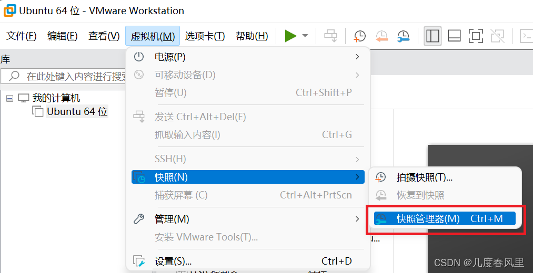533x273 pixels.
Task: Click the wrench icon beside 管理(M)
Action: click(139, 219)
